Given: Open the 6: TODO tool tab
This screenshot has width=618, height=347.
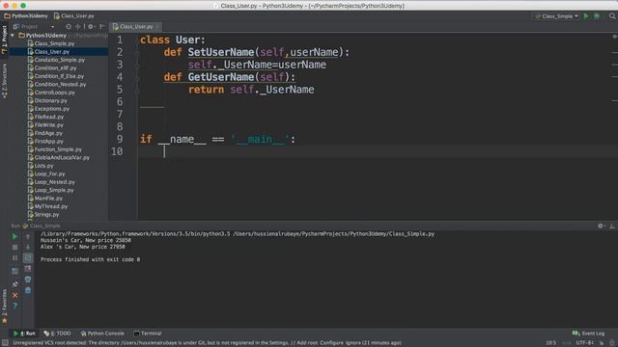Looking at the screenshot, I should [58, 334].
